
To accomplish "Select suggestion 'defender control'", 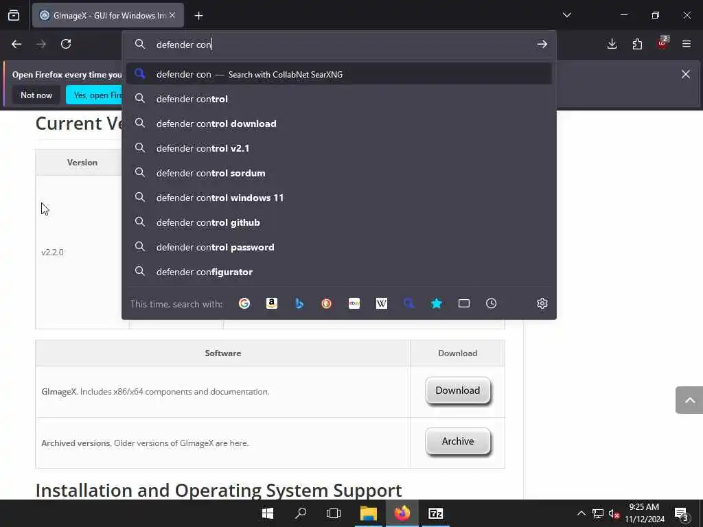I will coord(339,99).
